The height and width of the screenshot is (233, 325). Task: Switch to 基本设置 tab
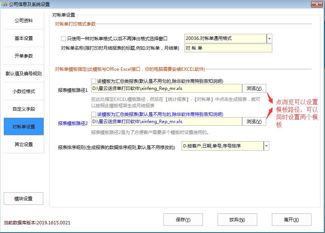click(24, 38)
